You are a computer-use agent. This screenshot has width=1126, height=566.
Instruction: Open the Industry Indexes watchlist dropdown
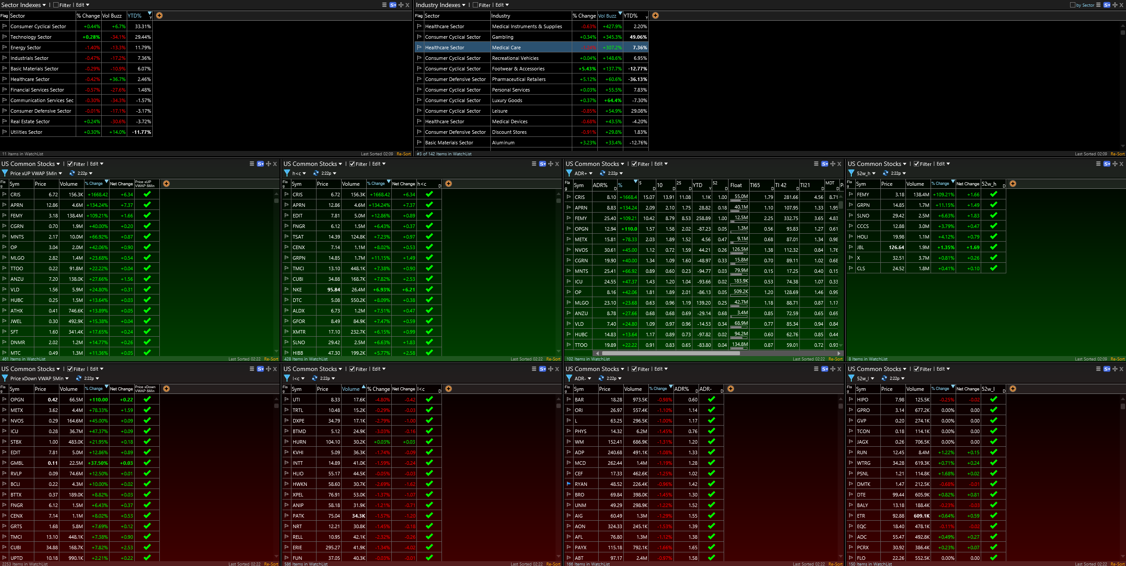pos(464,5)
